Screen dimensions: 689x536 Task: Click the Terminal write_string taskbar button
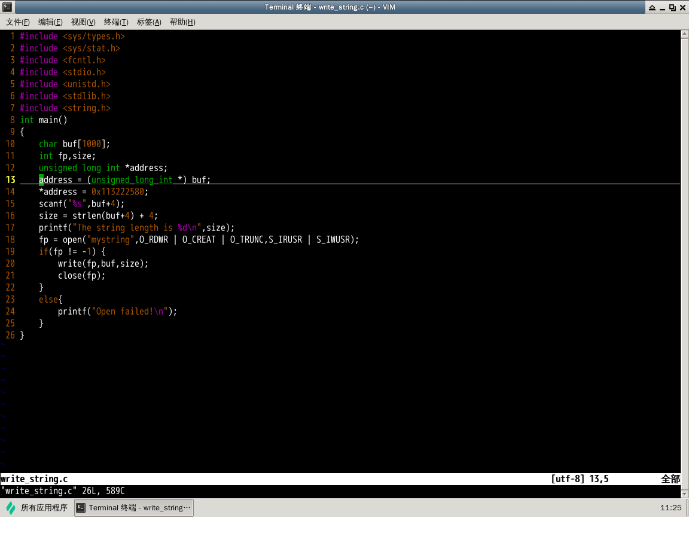(x=134, y=508)
